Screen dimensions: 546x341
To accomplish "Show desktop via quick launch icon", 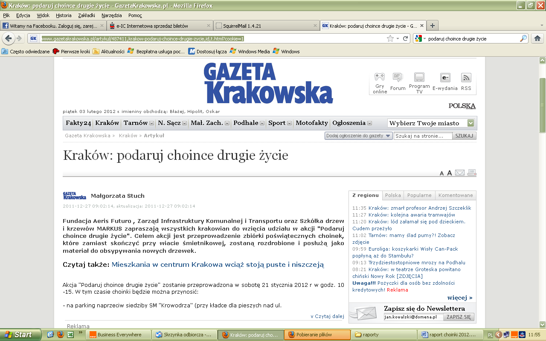I will 50,335.
